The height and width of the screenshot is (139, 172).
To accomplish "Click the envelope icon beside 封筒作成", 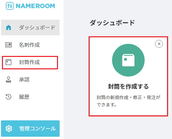I will coord(8,62).
